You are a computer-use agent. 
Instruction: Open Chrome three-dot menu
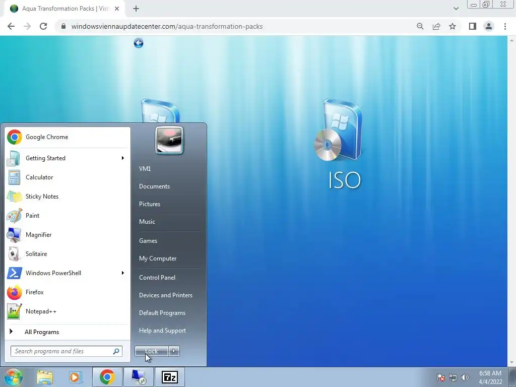(505, 26)
